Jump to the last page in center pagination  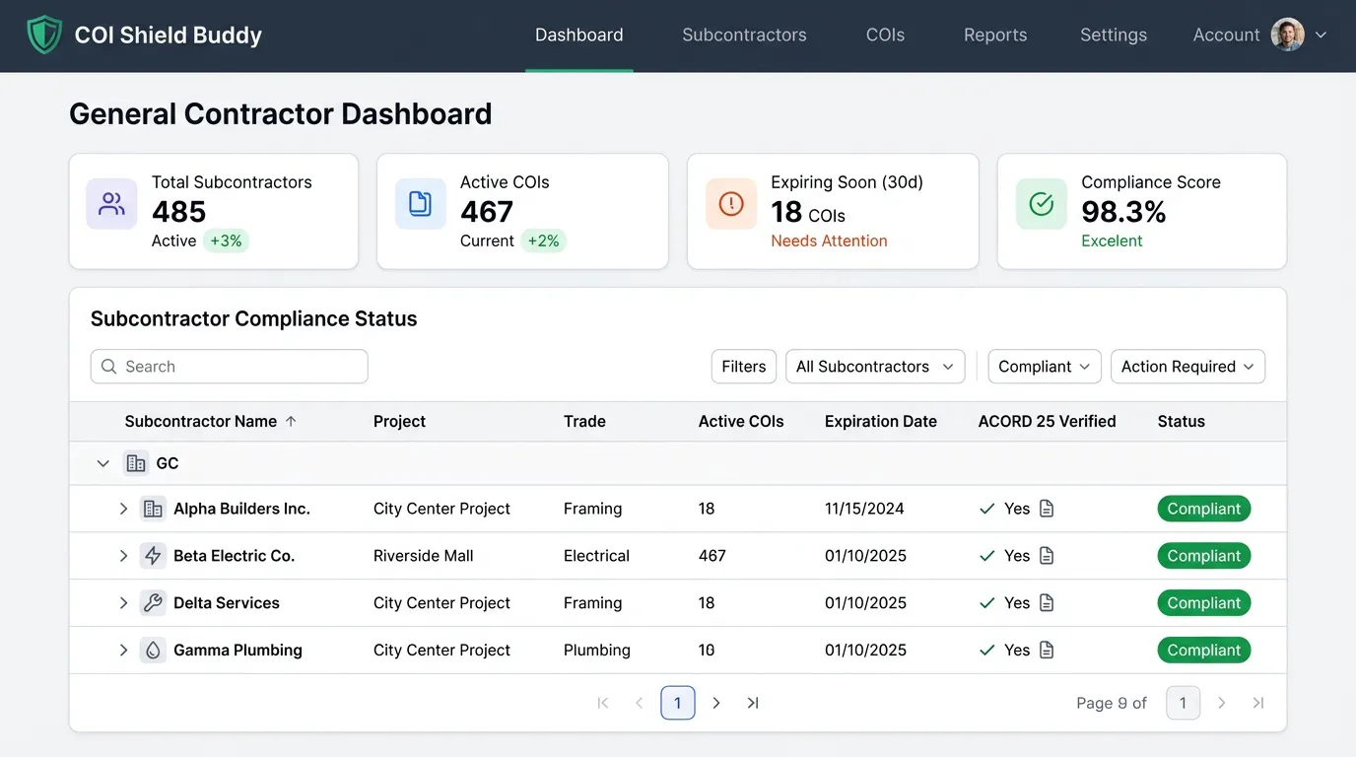click(x=753, y=703)
